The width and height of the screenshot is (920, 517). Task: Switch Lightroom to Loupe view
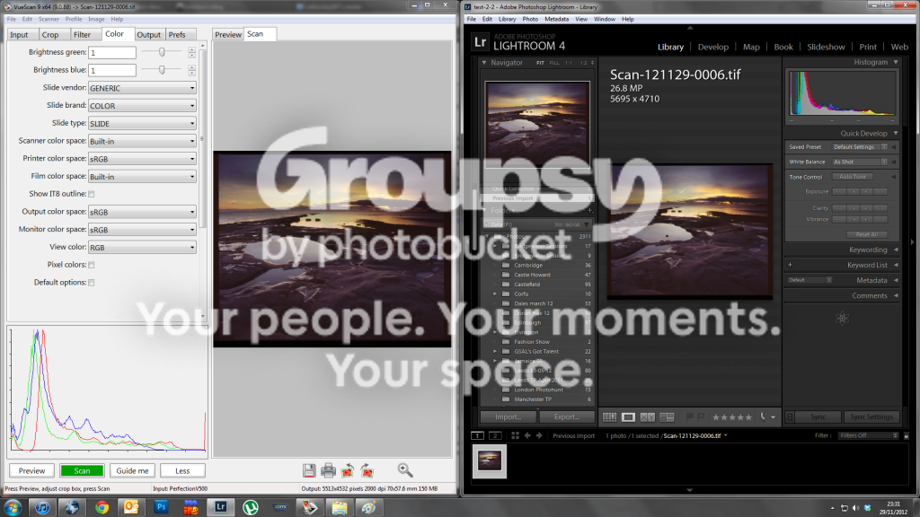point(628,416)
